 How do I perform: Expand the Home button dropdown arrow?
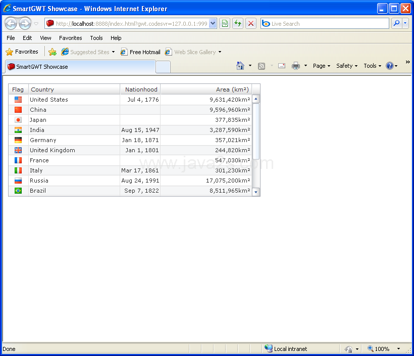pyautogui.click(x=250, y=66)
